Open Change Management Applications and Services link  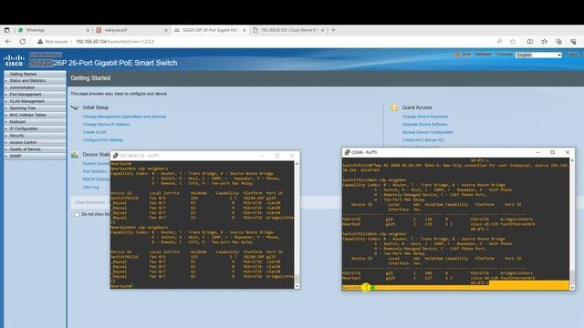[124, 117]
